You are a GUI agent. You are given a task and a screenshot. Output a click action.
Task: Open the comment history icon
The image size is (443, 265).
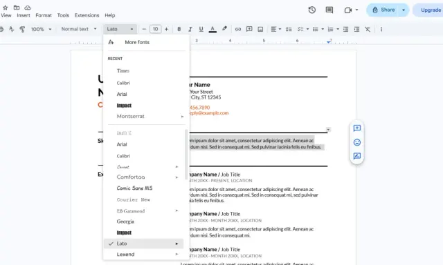coord(329,10)
